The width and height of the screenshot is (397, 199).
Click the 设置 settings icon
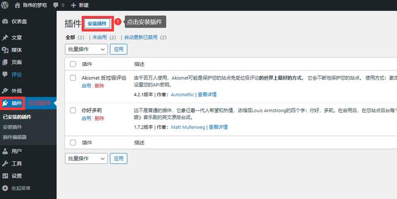coord(5,176)
